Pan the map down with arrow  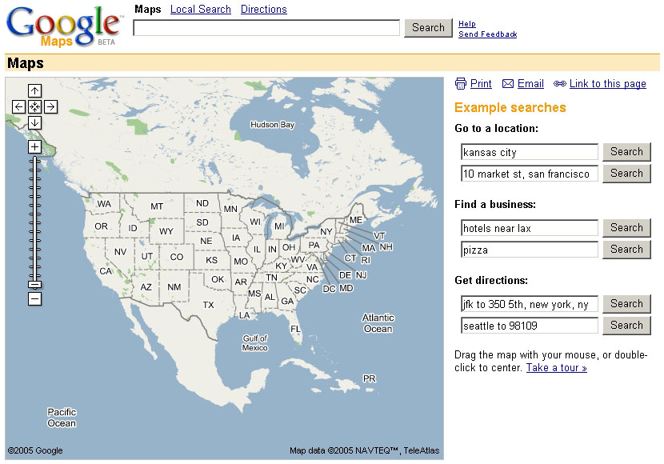(x=34, y=122)
